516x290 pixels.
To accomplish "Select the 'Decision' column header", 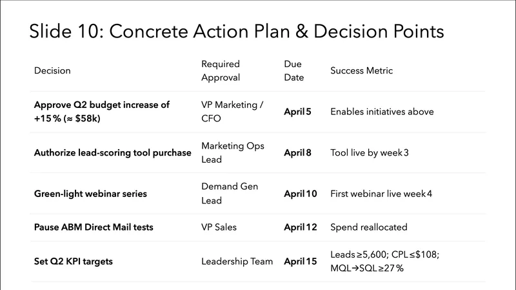I will point(52,70).
